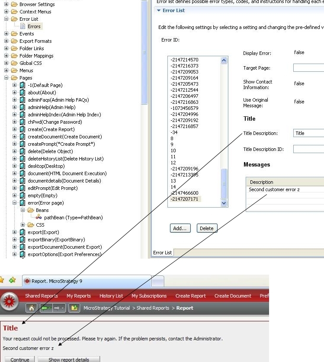The image size is (324, 362).
Task: Click the Delete button
Action: [207, 228]
